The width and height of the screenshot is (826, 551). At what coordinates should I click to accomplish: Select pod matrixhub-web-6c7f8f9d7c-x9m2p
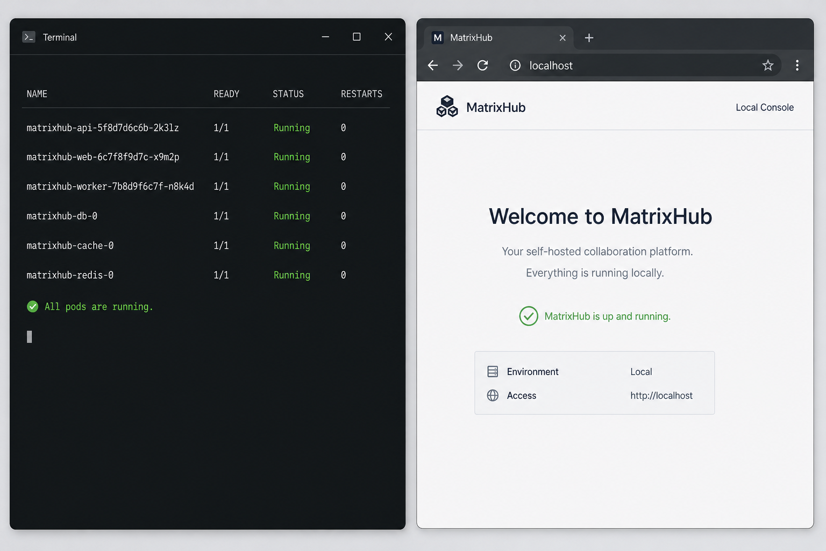point(103,157)
